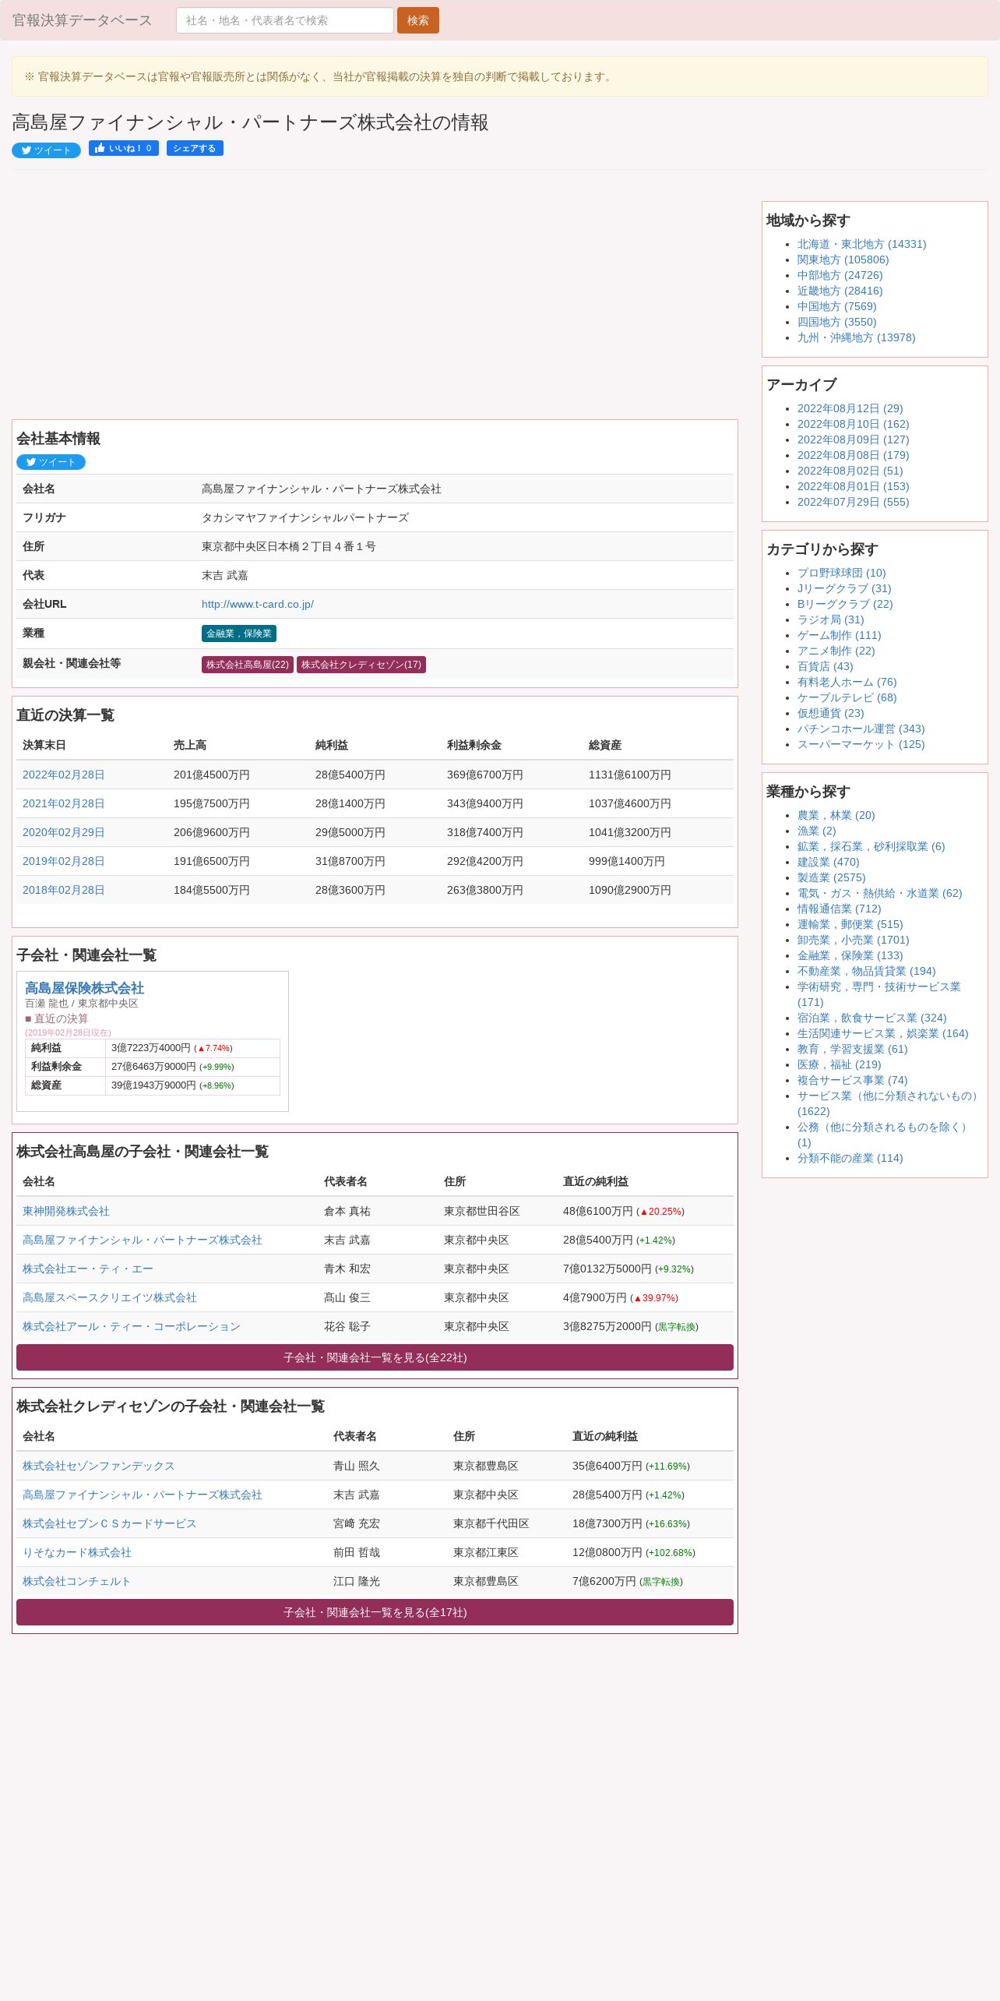
Task: Focus the company name search field
Action: (285, 20)
